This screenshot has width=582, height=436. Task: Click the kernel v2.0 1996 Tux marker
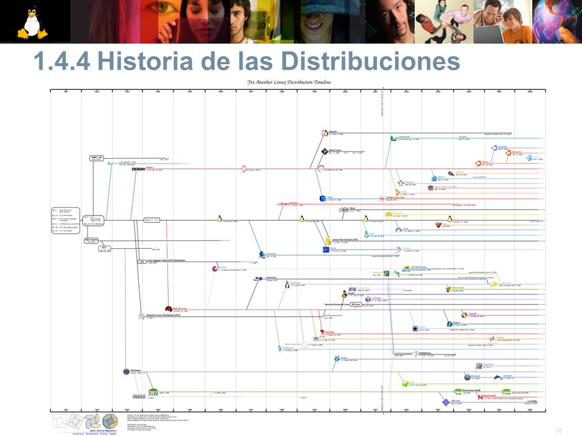click(219, 219)
